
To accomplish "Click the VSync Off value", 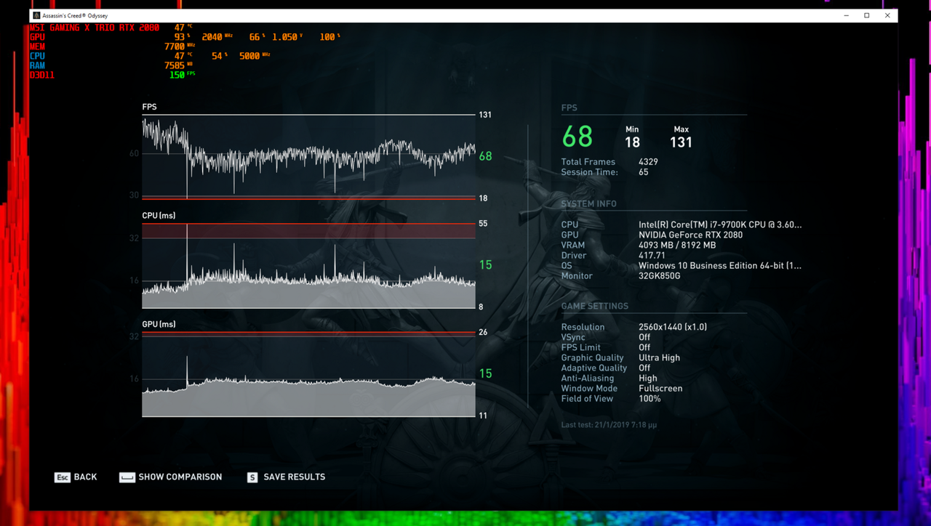I will (644, 337).
